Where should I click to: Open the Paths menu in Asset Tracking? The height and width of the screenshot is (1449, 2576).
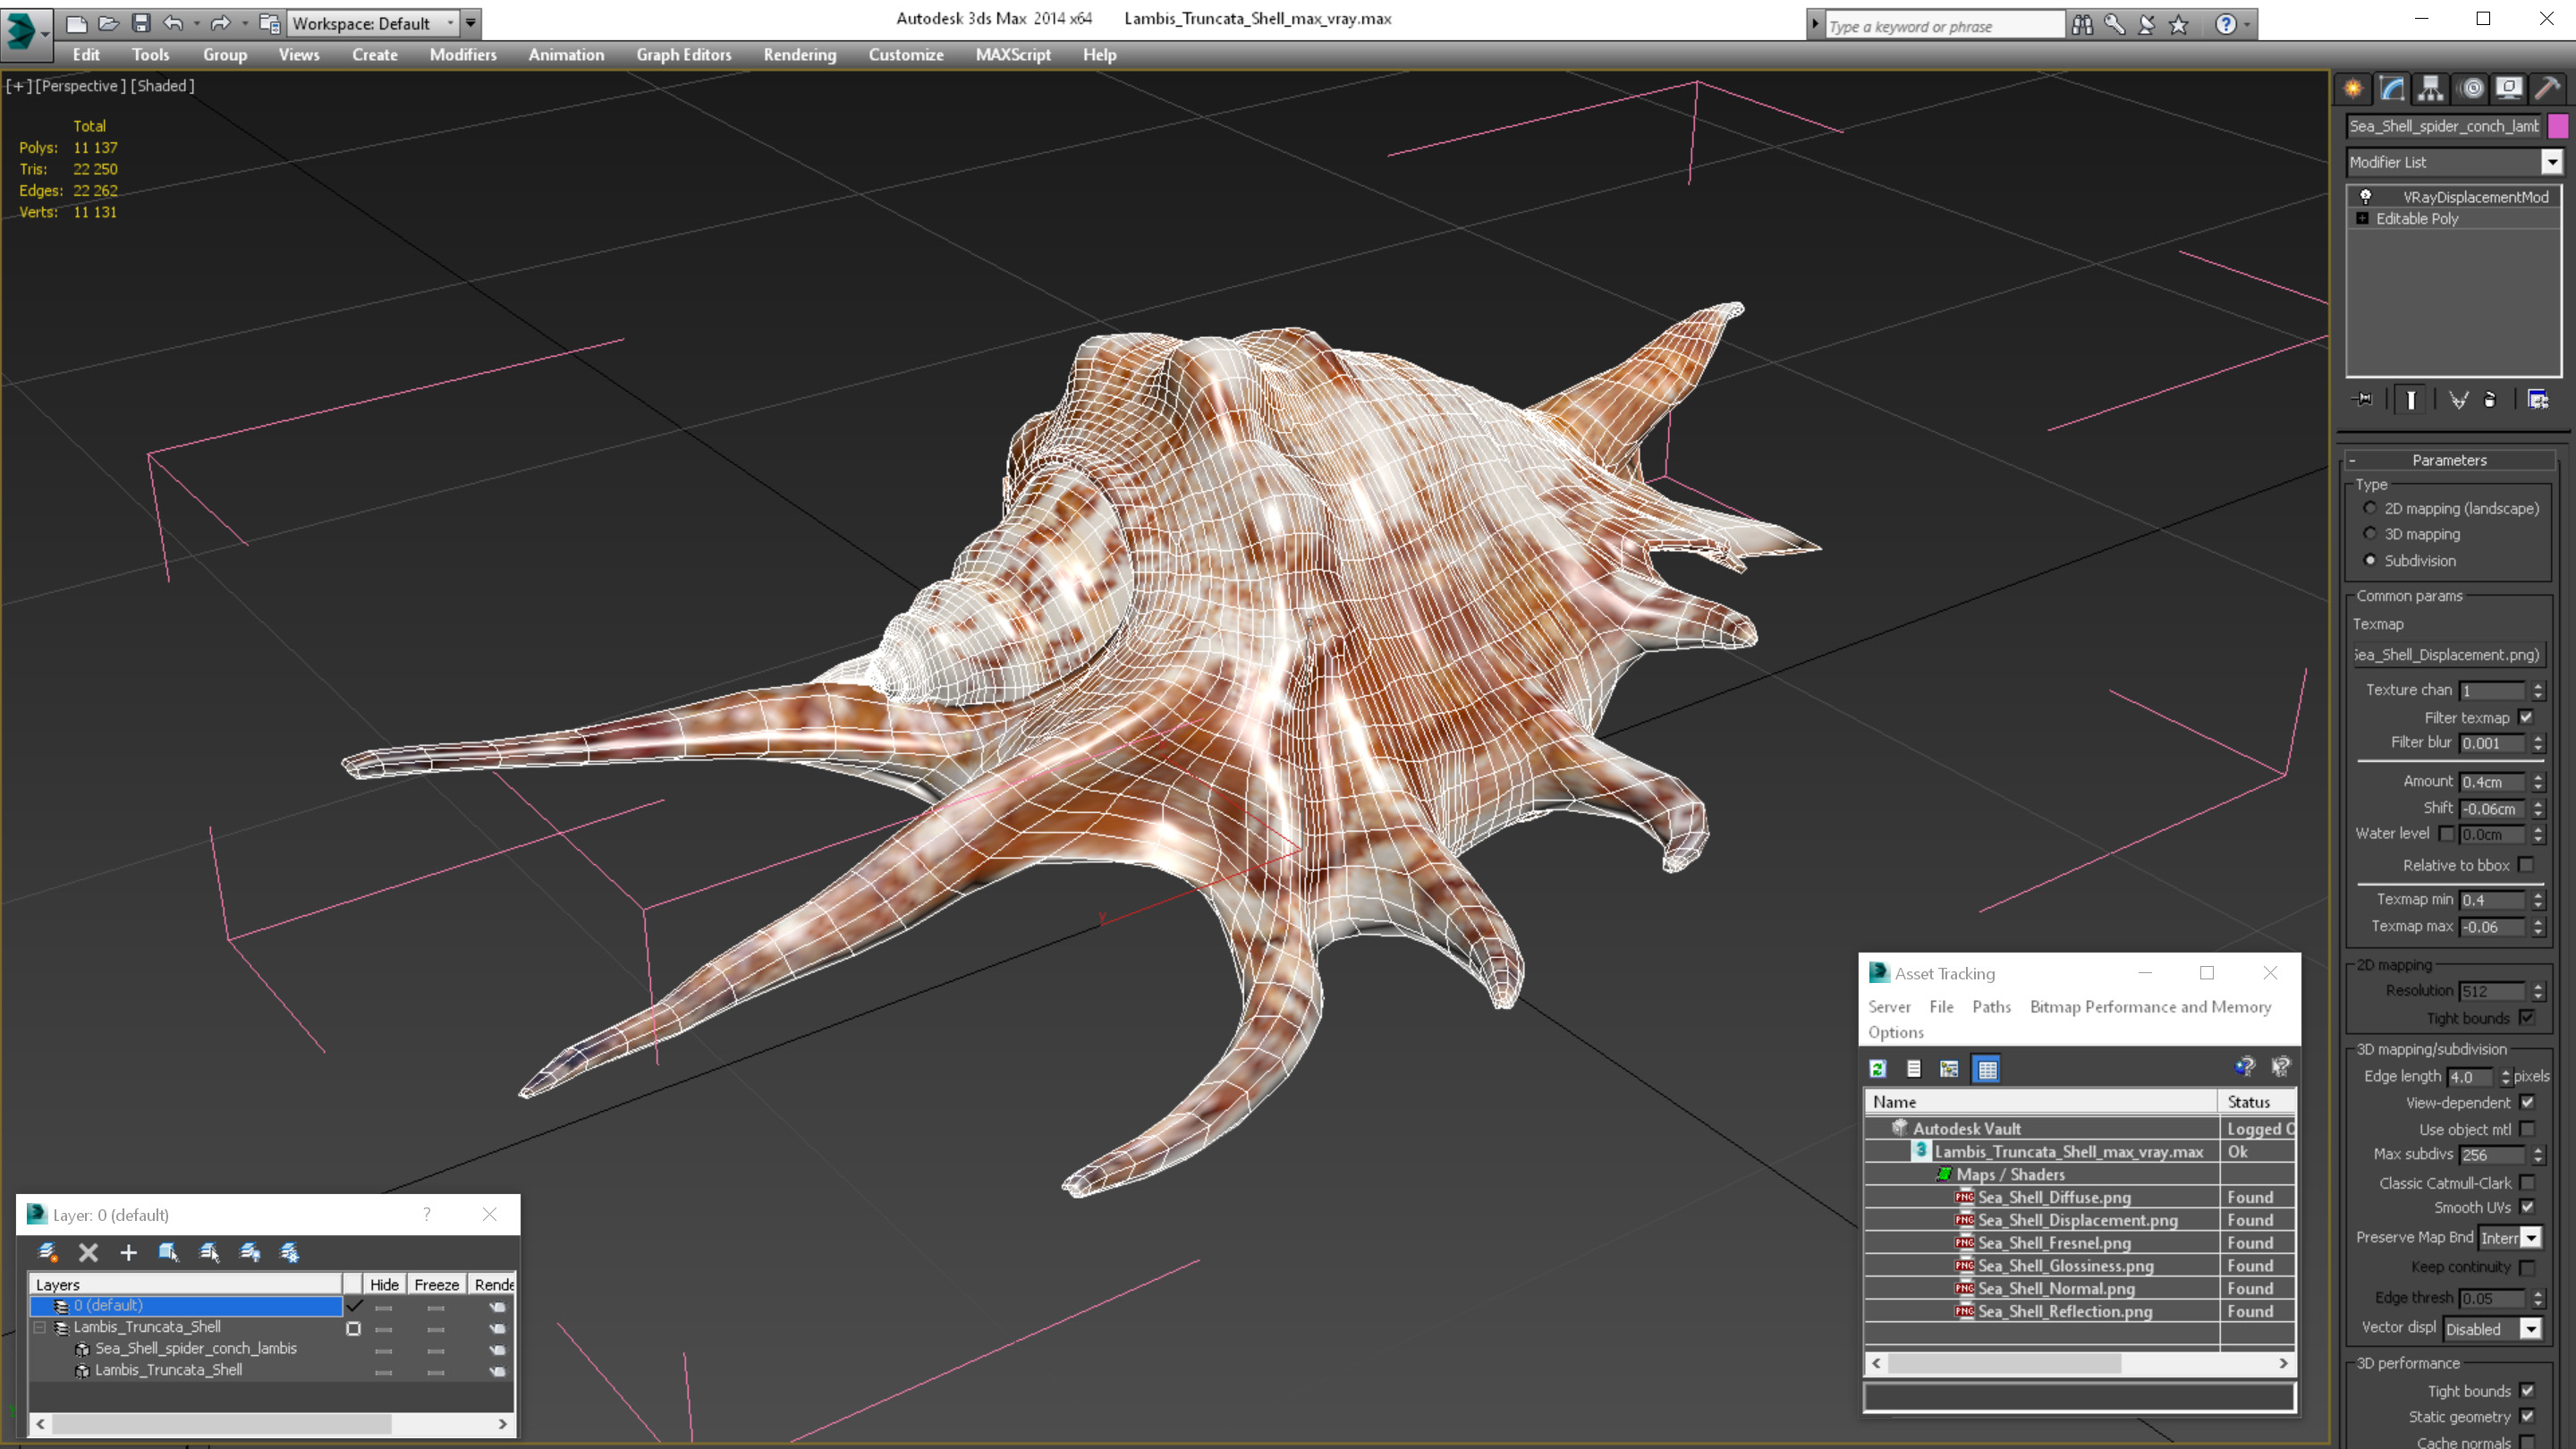click(1990, 1007)
